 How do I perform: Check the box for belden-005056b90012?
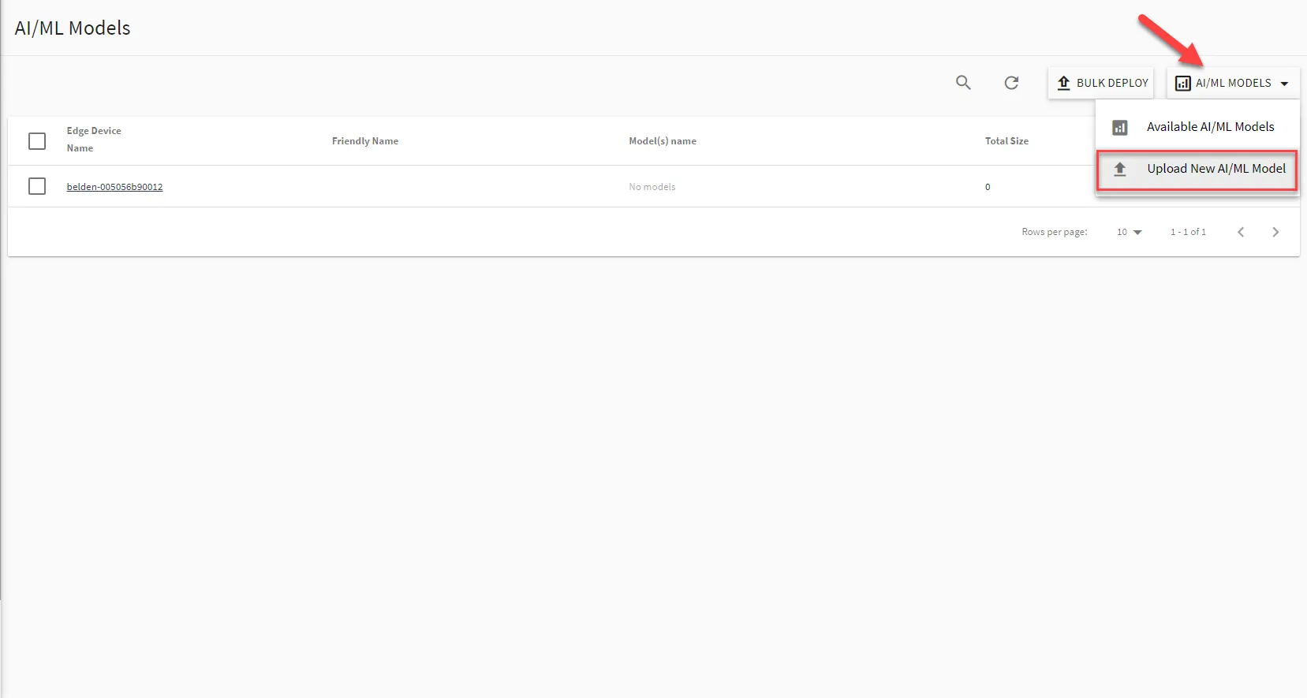point(37,186)
